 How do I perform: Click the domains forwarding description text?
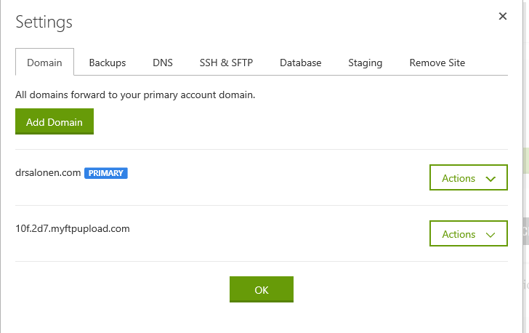[135, 95]
